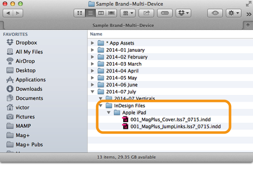Switch to icon view
Viewport: 253px width, 177px height.
click(x=80, y=13)
